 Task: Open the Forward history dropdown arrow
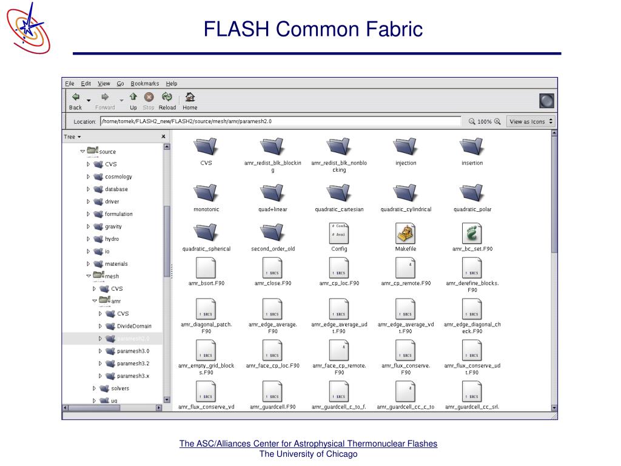[121, 100]
